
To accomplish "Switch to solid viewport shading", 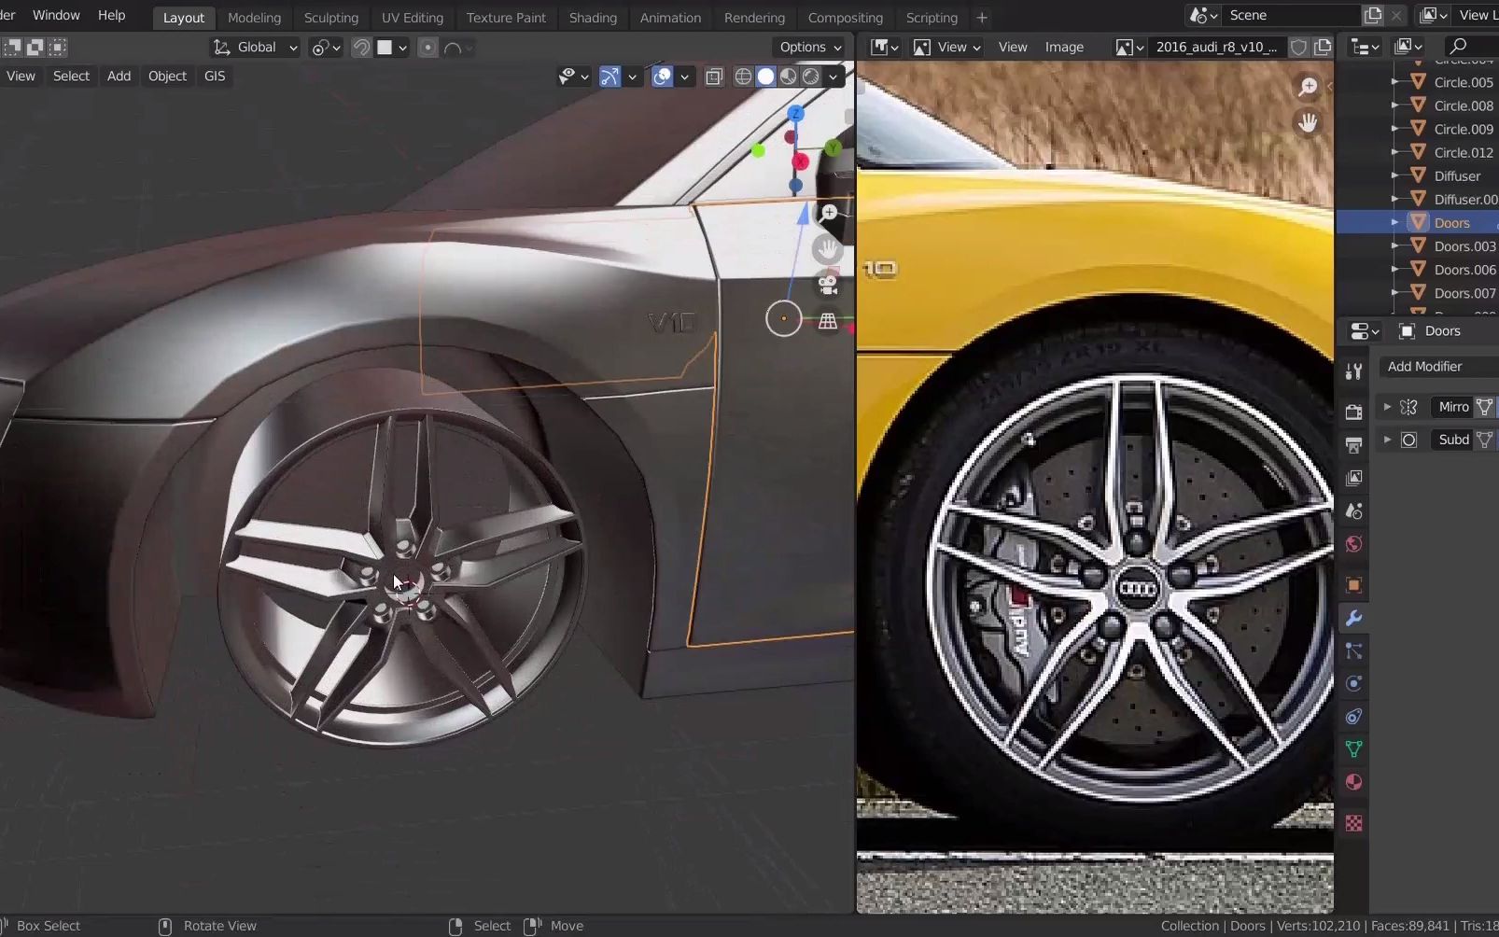I will 765,77.
